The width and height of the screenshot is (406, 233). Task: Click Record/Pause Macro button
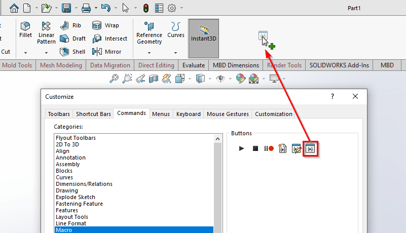click(x=269, y=148)
